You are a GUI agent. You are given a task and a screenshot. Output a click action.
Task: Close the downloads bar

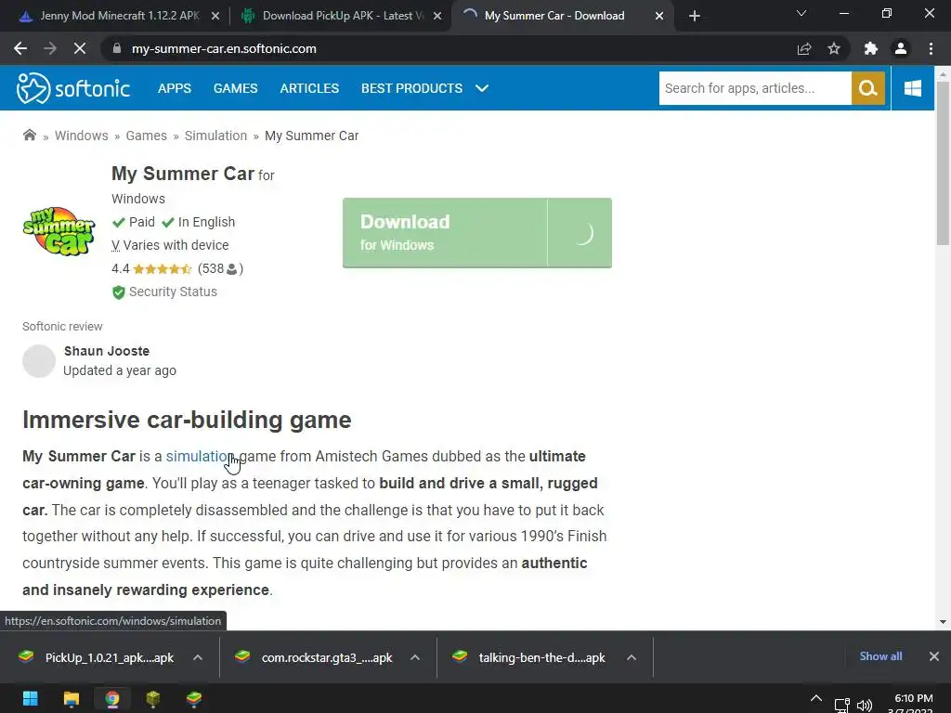934,656
